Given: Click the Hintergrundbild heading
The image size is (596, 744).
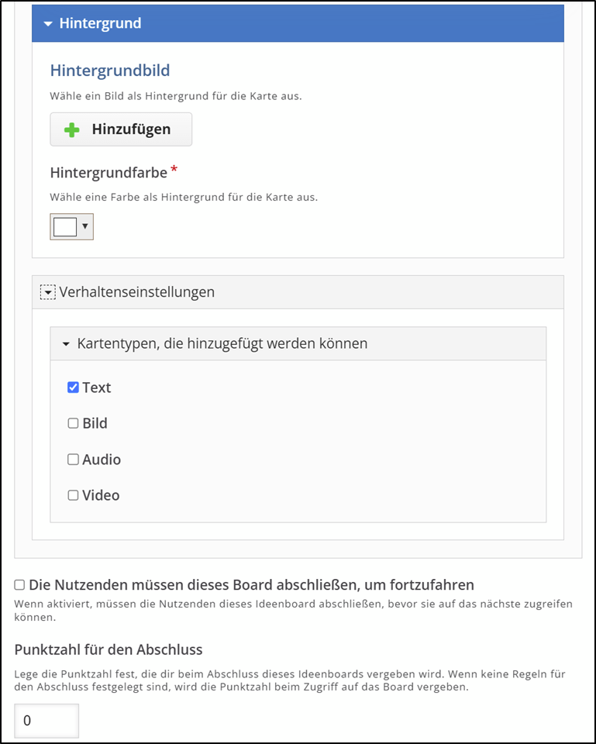Looking at the screenshot, I should (x=109, y=71).
